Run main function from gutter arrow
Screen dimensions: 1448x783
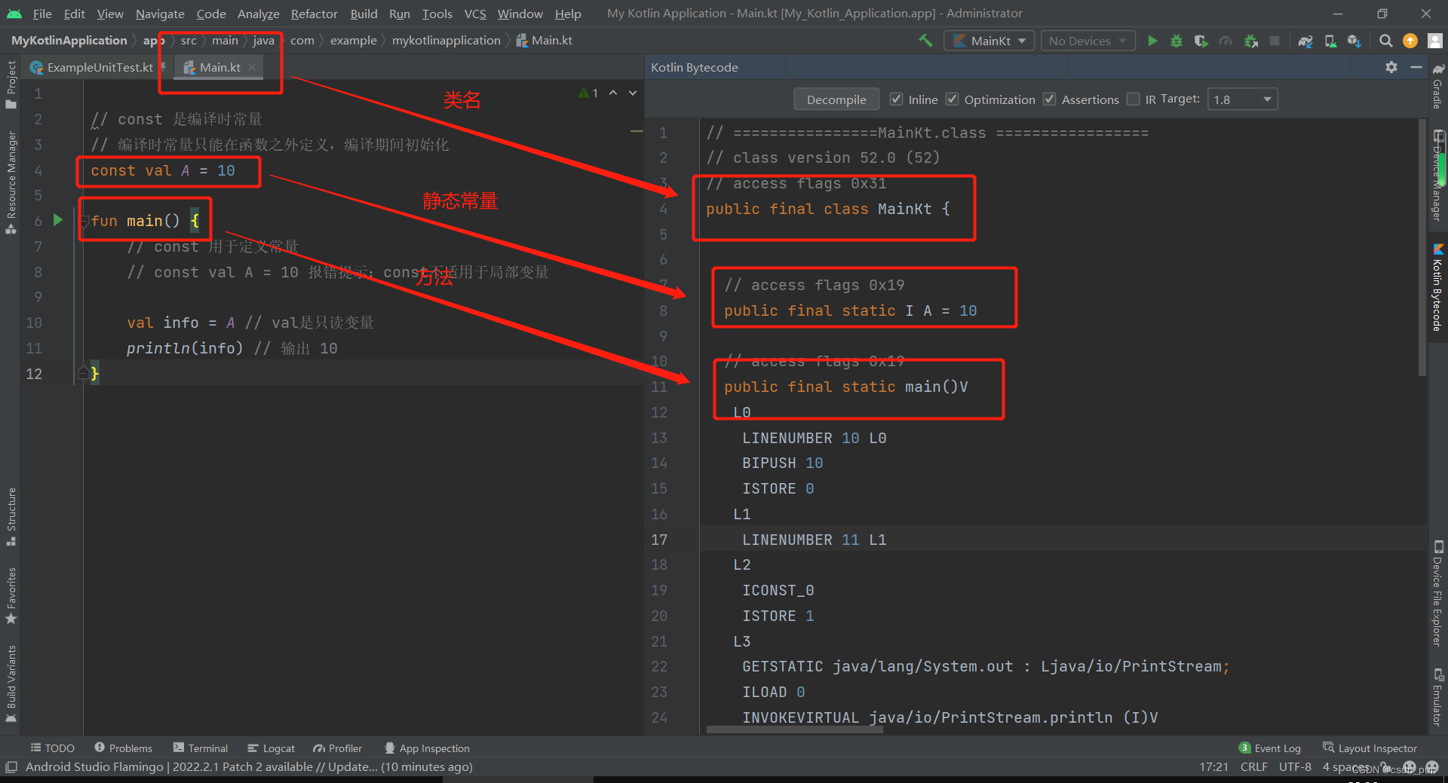pos(58,220)
